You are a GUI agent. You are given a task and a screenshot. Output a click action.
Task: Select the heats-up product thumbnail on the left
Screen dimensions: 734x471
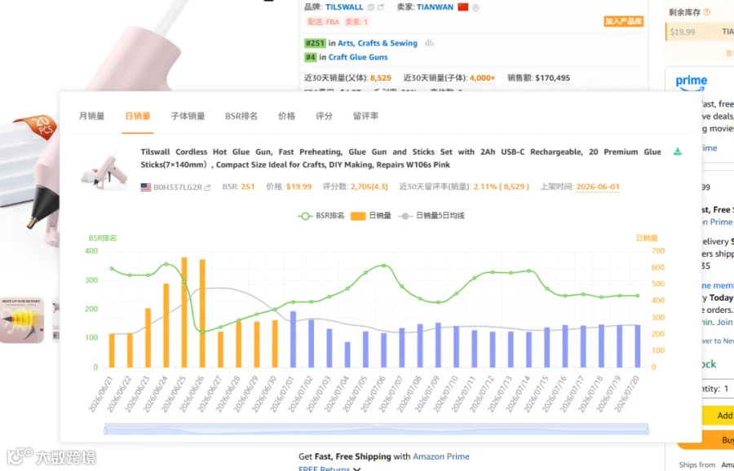22,320
